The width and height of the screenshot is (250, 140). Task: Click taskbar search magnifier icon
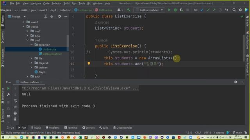click(x=9, y=137)
